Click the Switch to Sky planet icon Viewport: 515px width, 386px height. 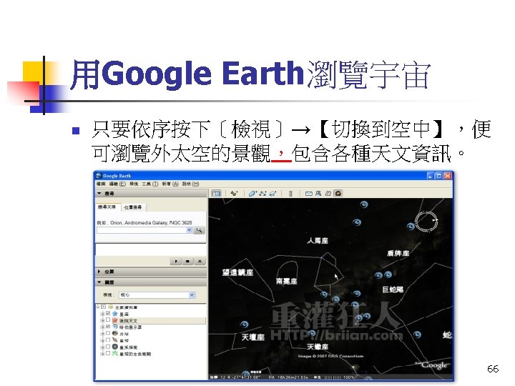pyautogui.click(x=338, y=193)
